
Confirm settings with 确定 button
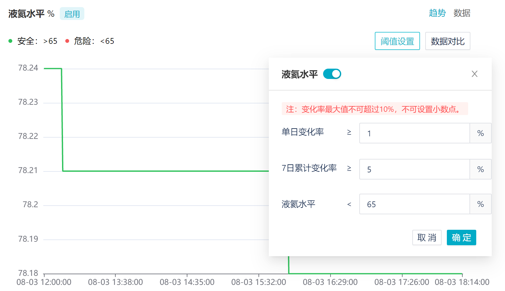[461, 238]
